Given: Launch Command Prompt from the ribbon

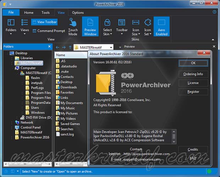Looking at the screenshot, I should [49, 31].
